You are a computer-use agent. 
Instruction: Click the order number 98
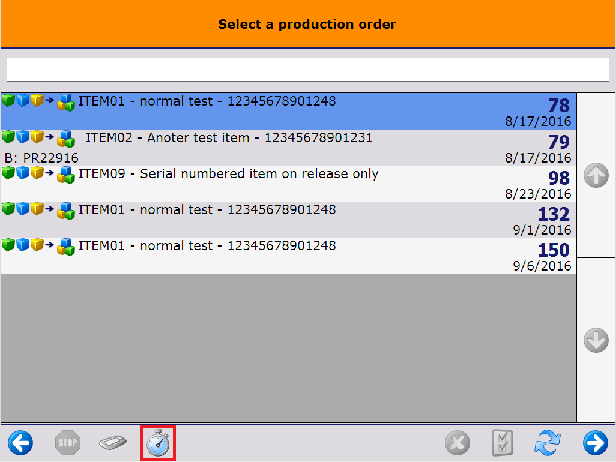pyautogui.click(x=558, y=178)
